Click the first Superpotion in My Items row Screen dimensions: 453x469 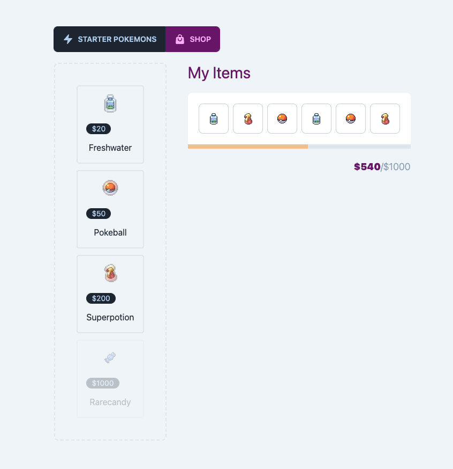click(x=247, y=118)
